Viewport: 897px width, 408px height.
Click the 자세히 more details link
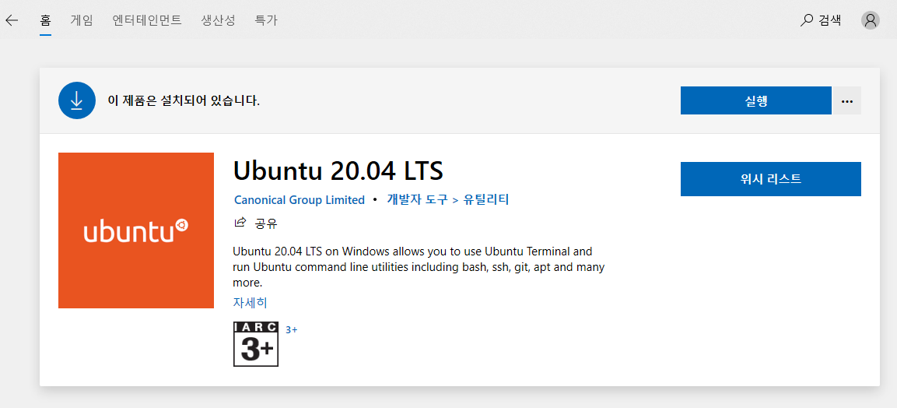tap(250, 302)
